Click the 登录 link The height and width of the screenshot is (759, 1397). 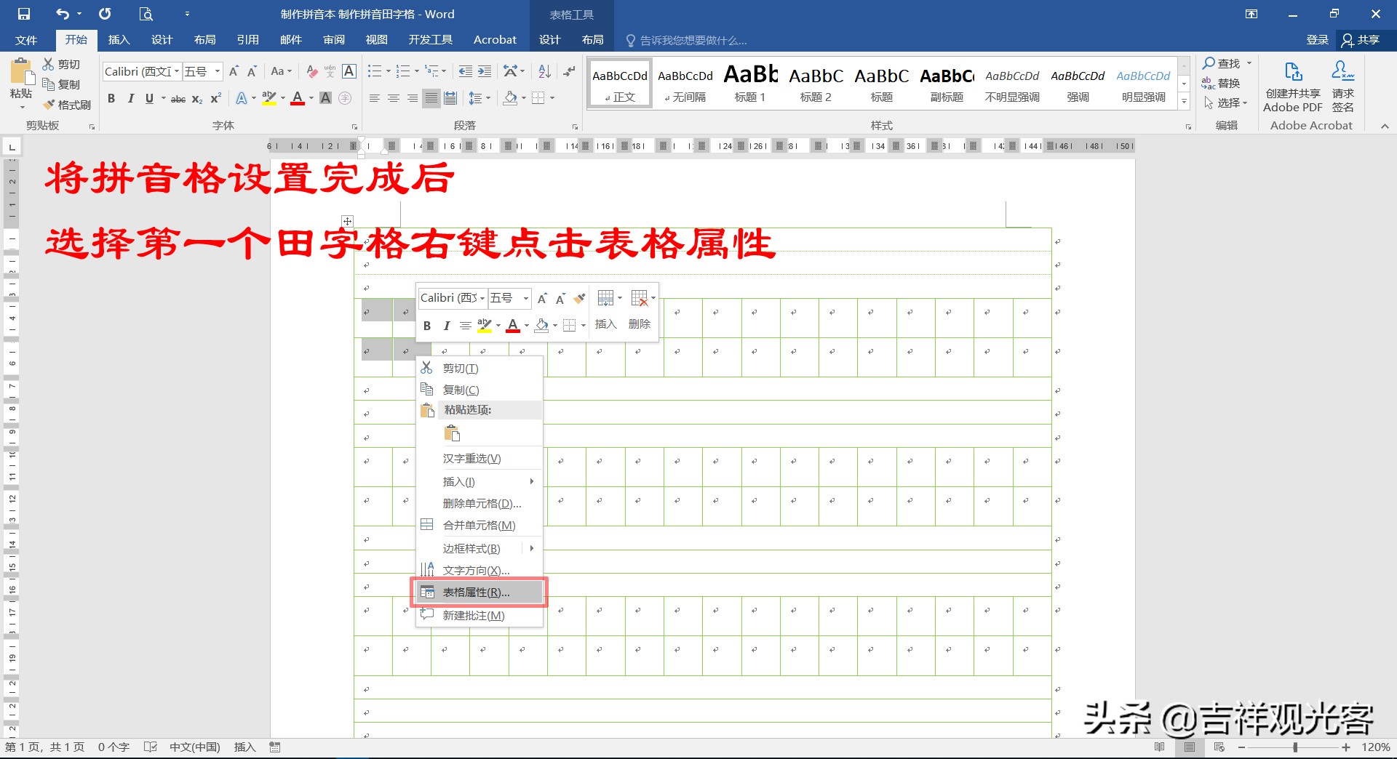(x=1317, y=40)
